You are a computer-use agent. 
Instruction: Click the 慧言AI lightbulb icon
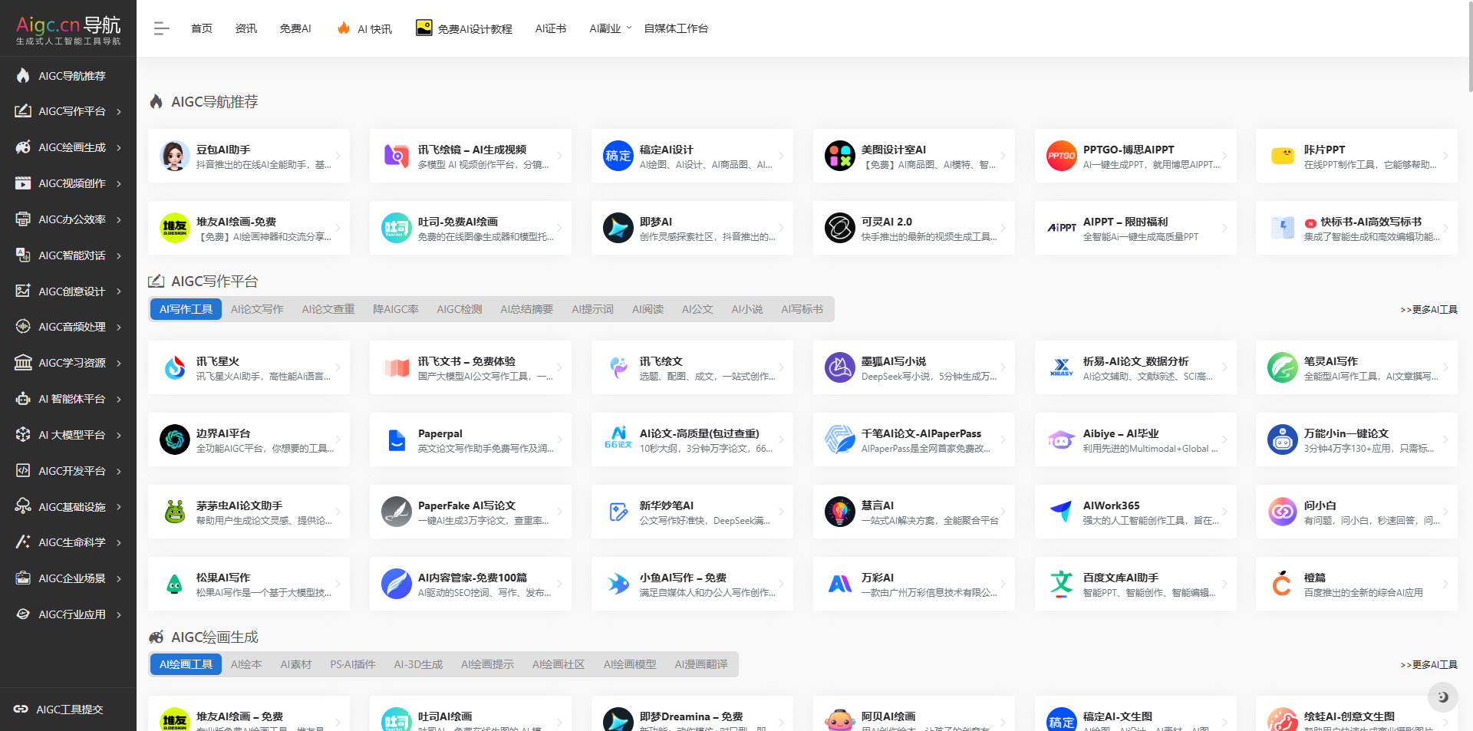click(x=840, y=512)
